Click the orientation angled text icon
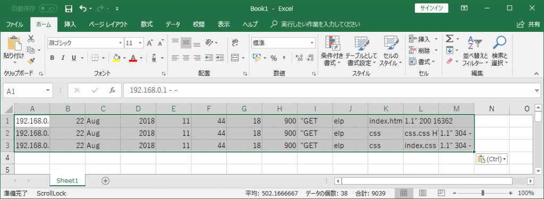 (x=209, y=43)
